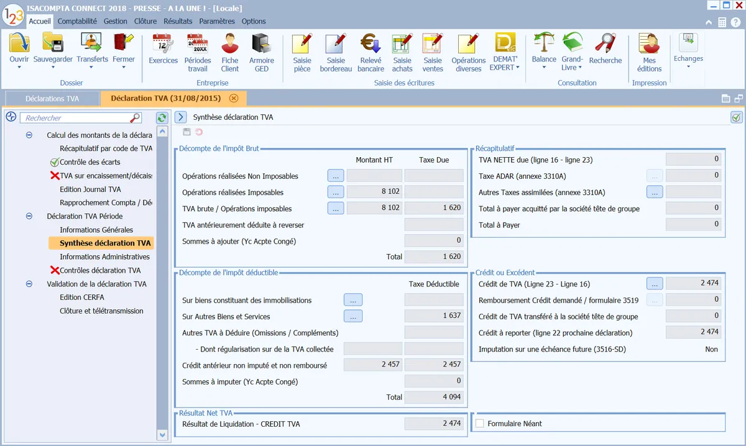Select Edition CERFA in the tree
The width and height of the screenshot is (746, 446).
coord(82,298)
